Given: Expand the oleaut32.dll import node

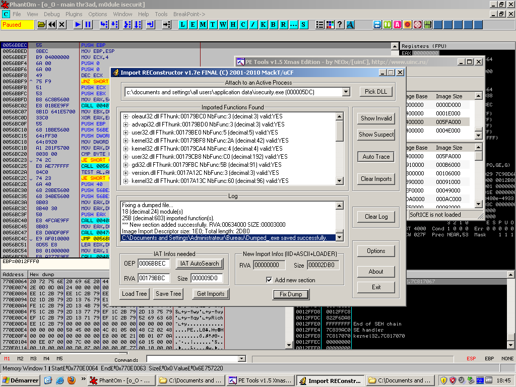Looking at the screenshot, I should 125,116.
